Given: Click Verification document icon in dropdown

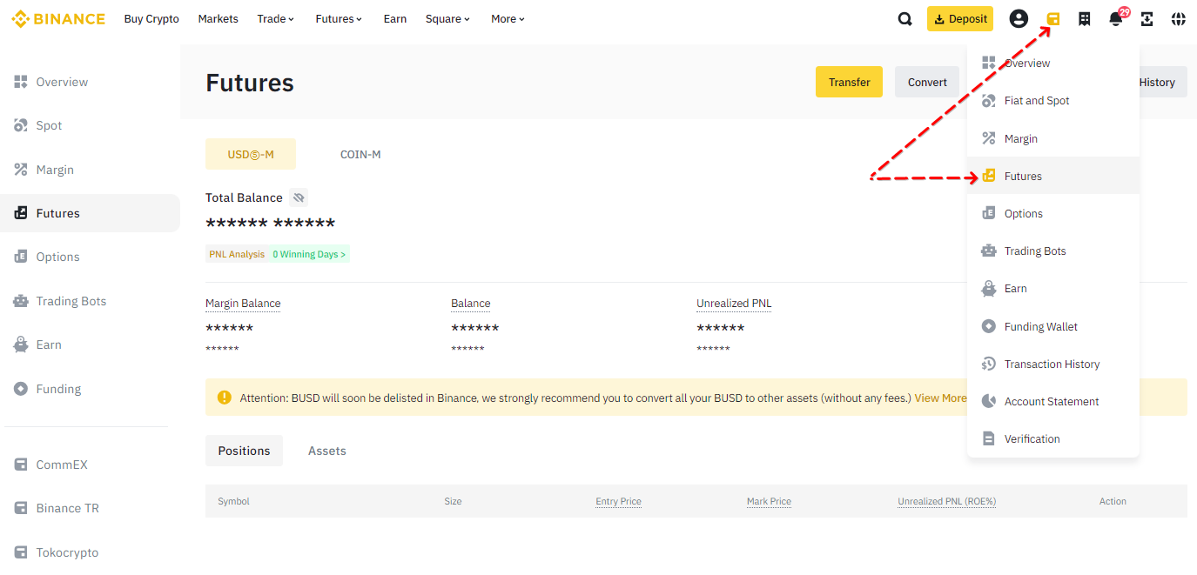Looking at the screenshot, I should pyautogui.click(x=988, y=438).
